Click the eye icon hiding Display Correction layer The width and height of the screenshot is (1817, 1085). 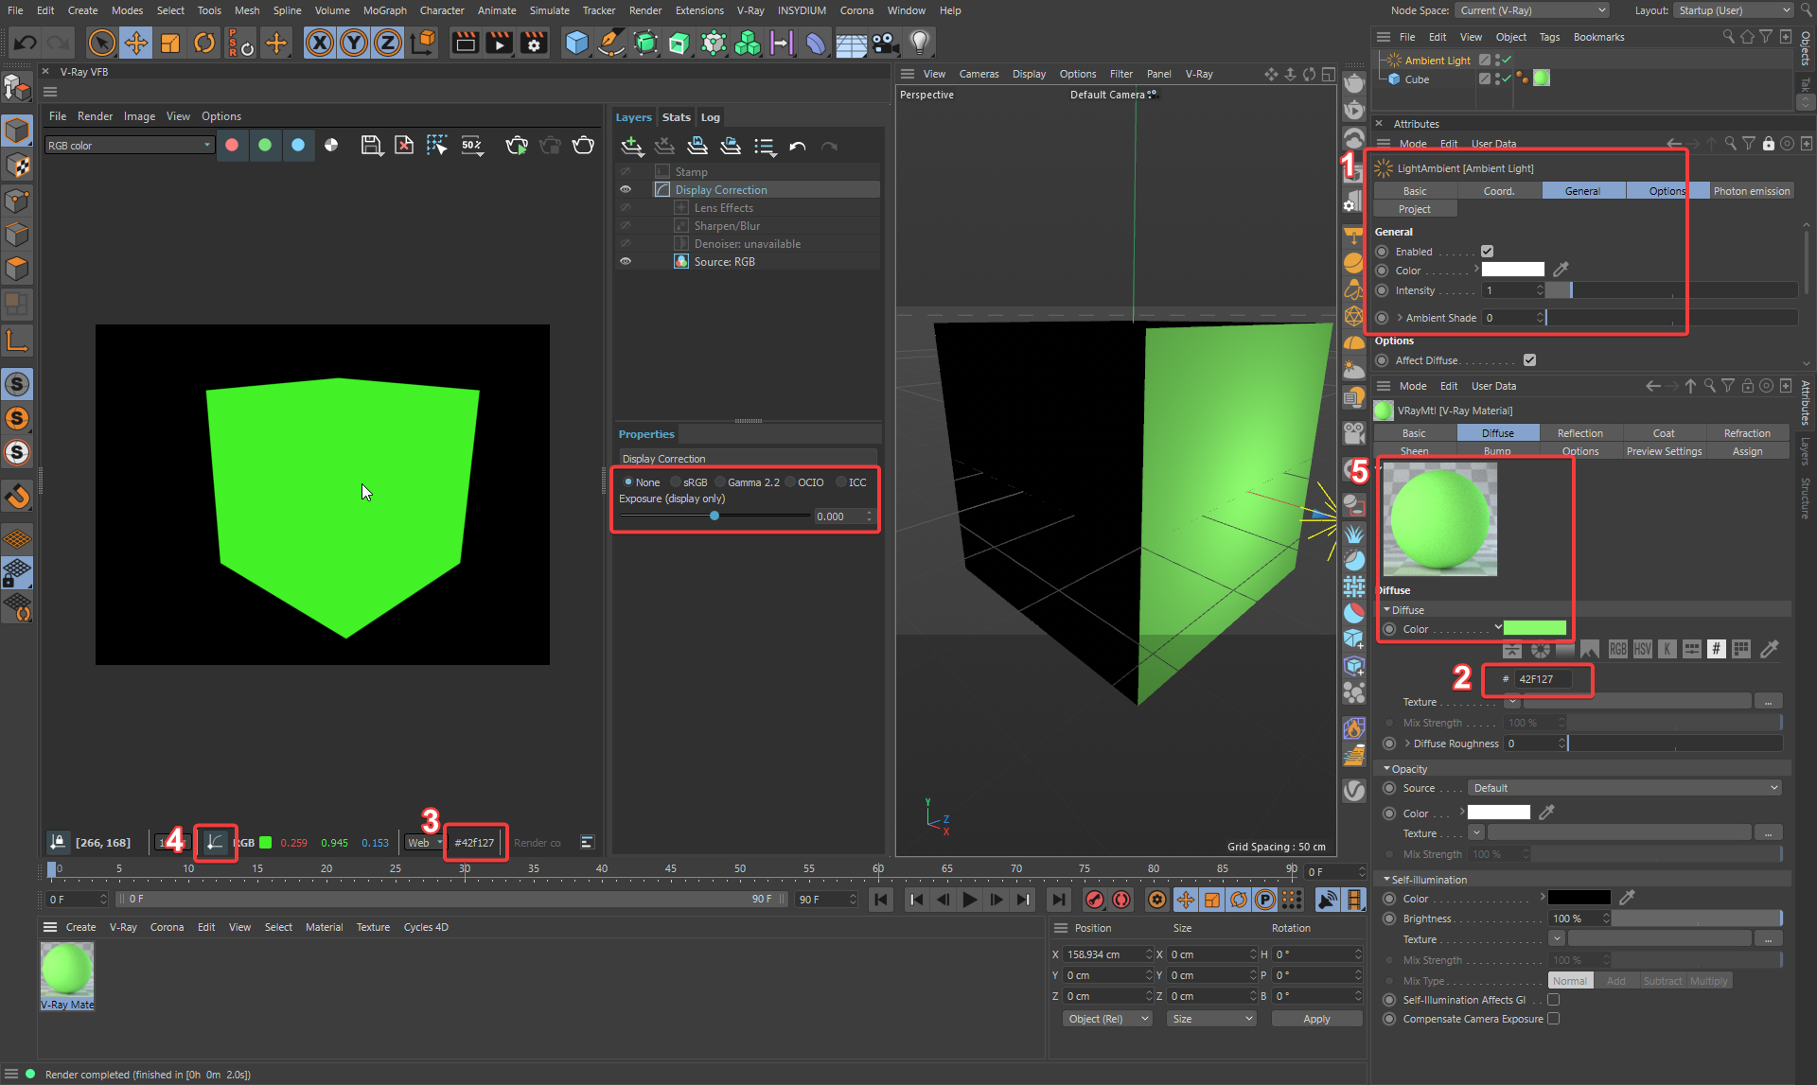point(625,188)
